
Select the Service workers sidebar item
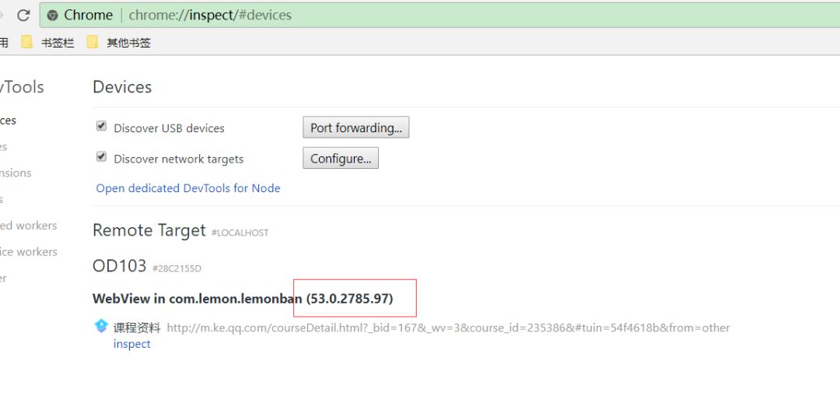[x=29, y=252]
